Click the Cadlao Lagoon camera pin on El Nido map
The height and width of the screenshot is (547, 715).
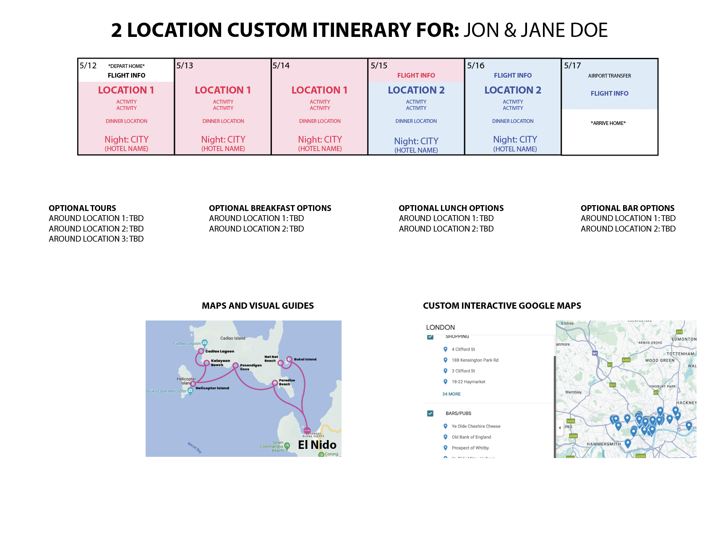pyautogui.click(x=204, y=342)
